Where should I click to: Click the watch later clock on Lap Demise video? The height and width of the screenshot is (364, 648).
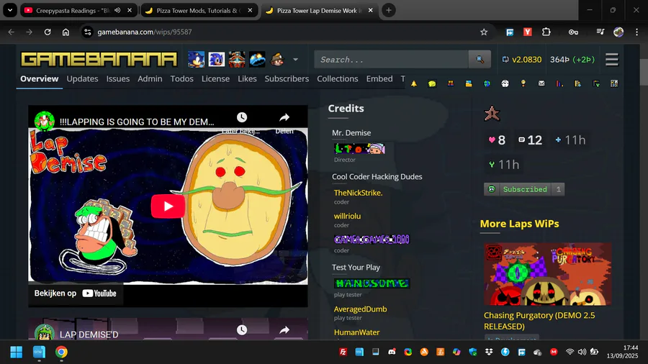(x=242, y=118)
